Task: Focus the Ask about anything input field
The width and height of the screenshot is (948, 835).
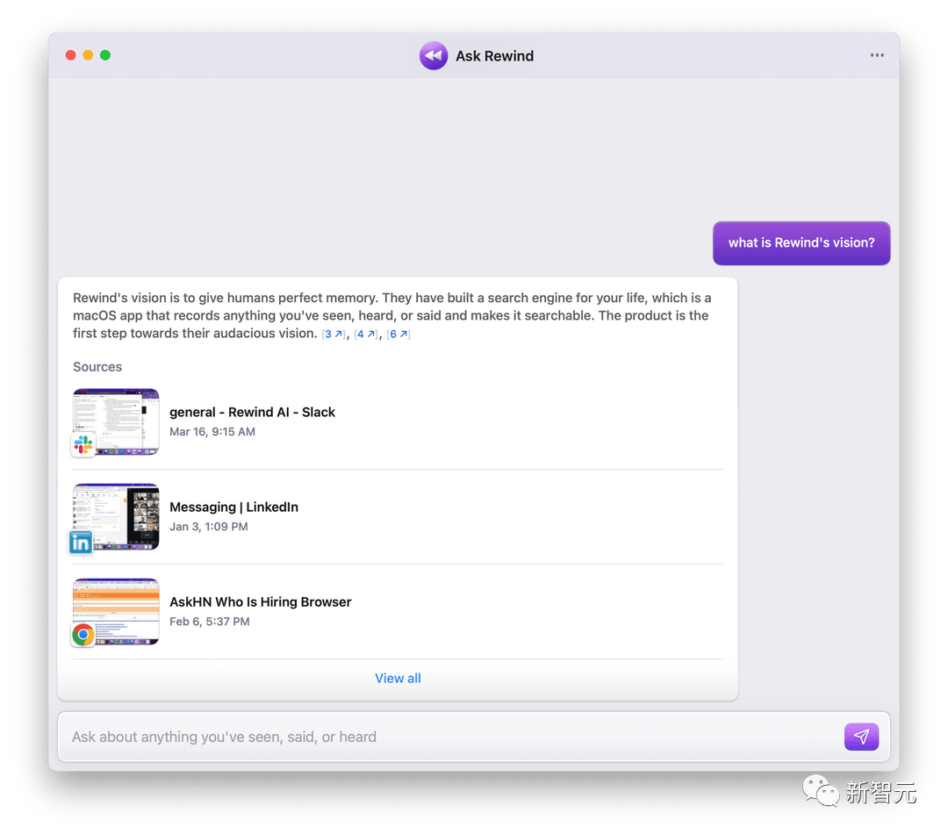Action: [473, 737]
